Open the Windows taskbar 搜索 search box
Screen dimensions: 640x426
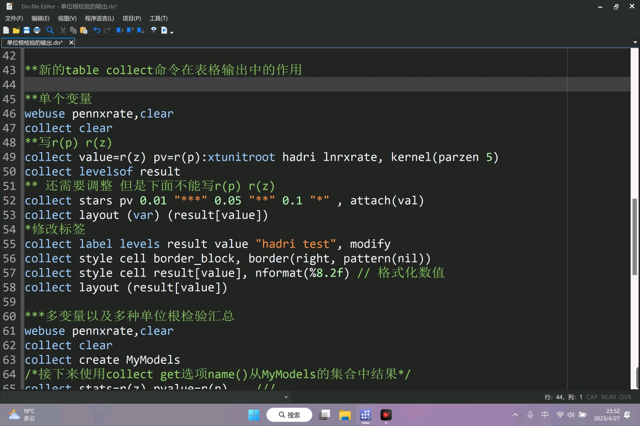pos(289,415)
